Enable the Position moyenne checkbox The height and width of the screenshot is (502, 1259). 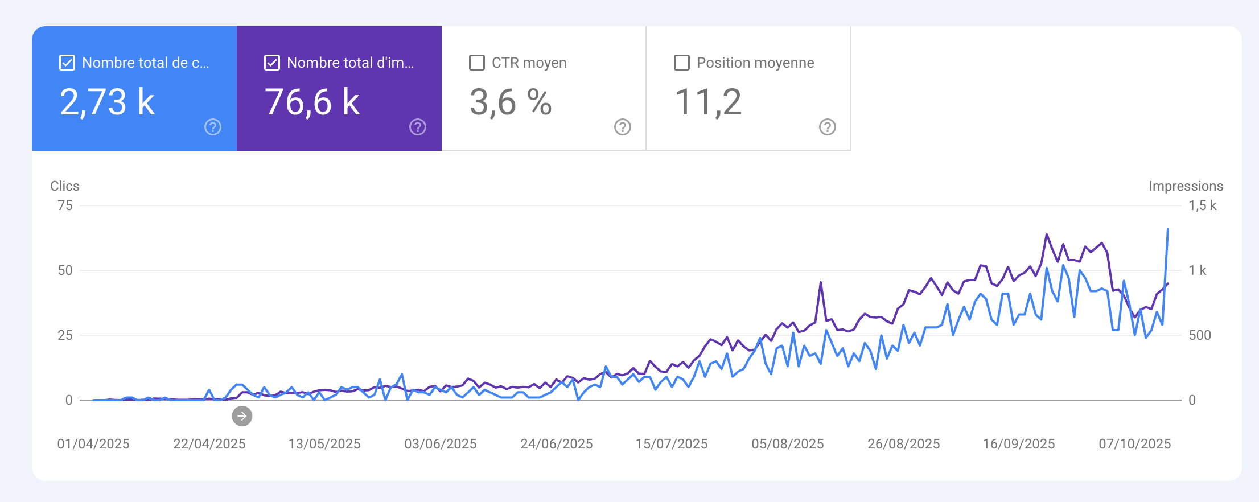click(x=682, y=63)
